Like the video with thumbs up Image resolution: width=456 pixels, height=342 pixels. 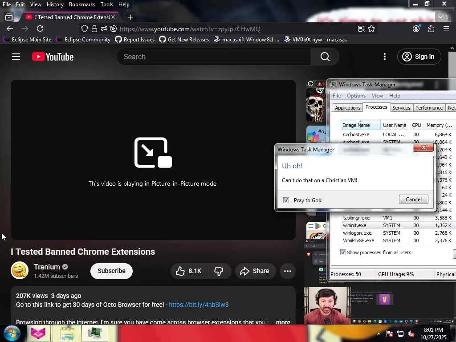click(189, 271)
